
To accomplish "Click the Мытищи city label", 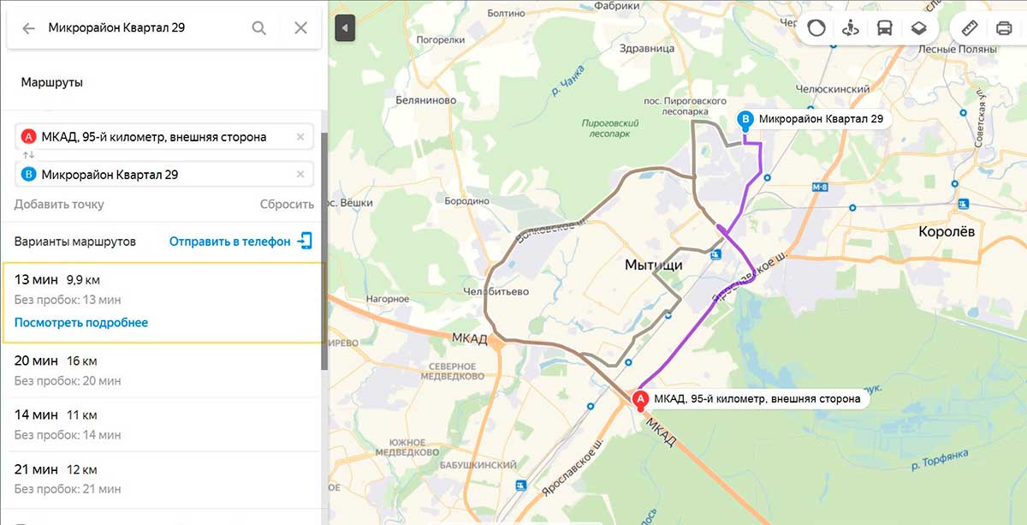I will [653, 265].
